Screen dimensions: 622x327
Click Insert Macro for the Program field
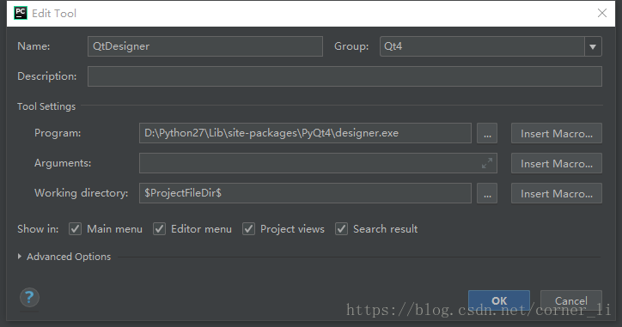coord(557,133)
